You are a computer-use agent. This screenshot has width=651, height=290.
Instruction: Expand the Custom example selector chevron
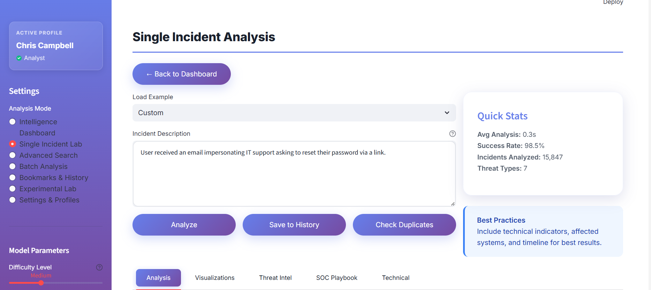click(x=447, y=113)
